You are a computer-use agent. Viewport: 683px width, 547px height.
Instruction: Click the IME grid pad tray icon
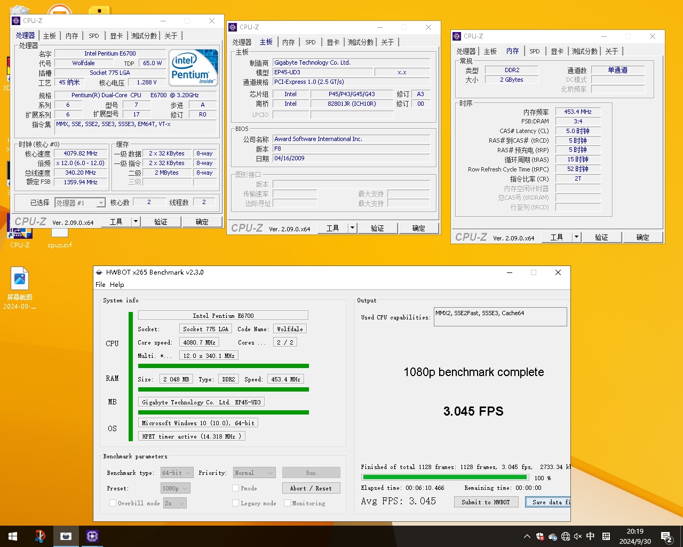(x=606, y=536)
